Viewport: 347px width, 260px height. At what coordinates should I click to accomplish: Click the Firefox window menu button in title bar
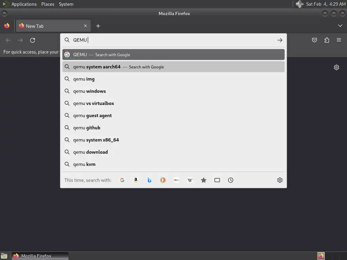click(4, 14)
